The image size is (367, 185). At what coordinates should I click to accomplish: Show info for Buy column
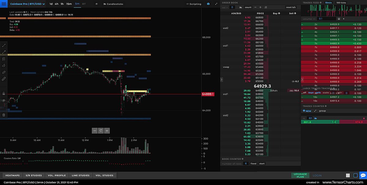point(279,13)
